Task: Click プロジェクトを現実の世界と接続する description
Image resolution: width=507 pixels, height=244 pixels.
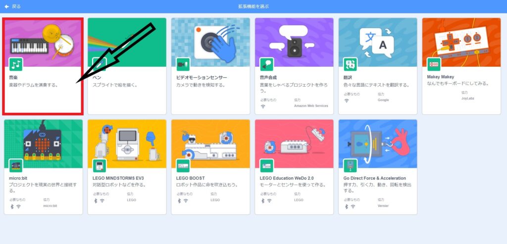Action: tap(43, 188)
